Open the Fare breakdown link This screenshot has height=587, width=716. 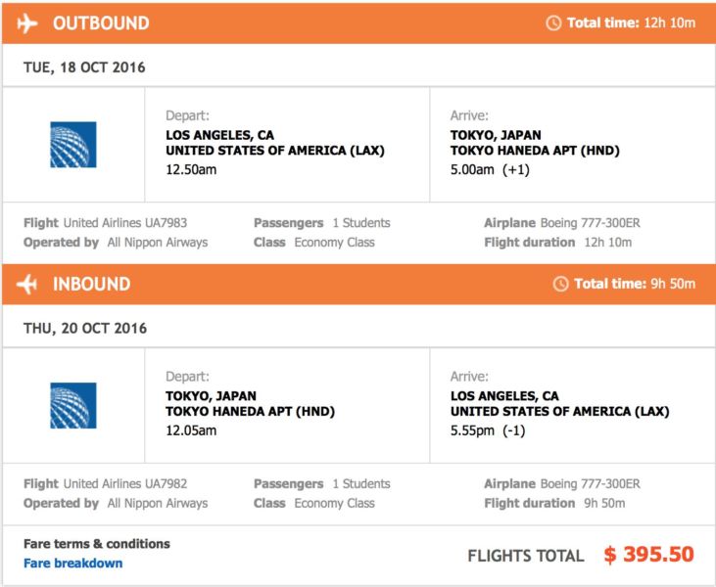pyautogui.click(x=73, y=563)
